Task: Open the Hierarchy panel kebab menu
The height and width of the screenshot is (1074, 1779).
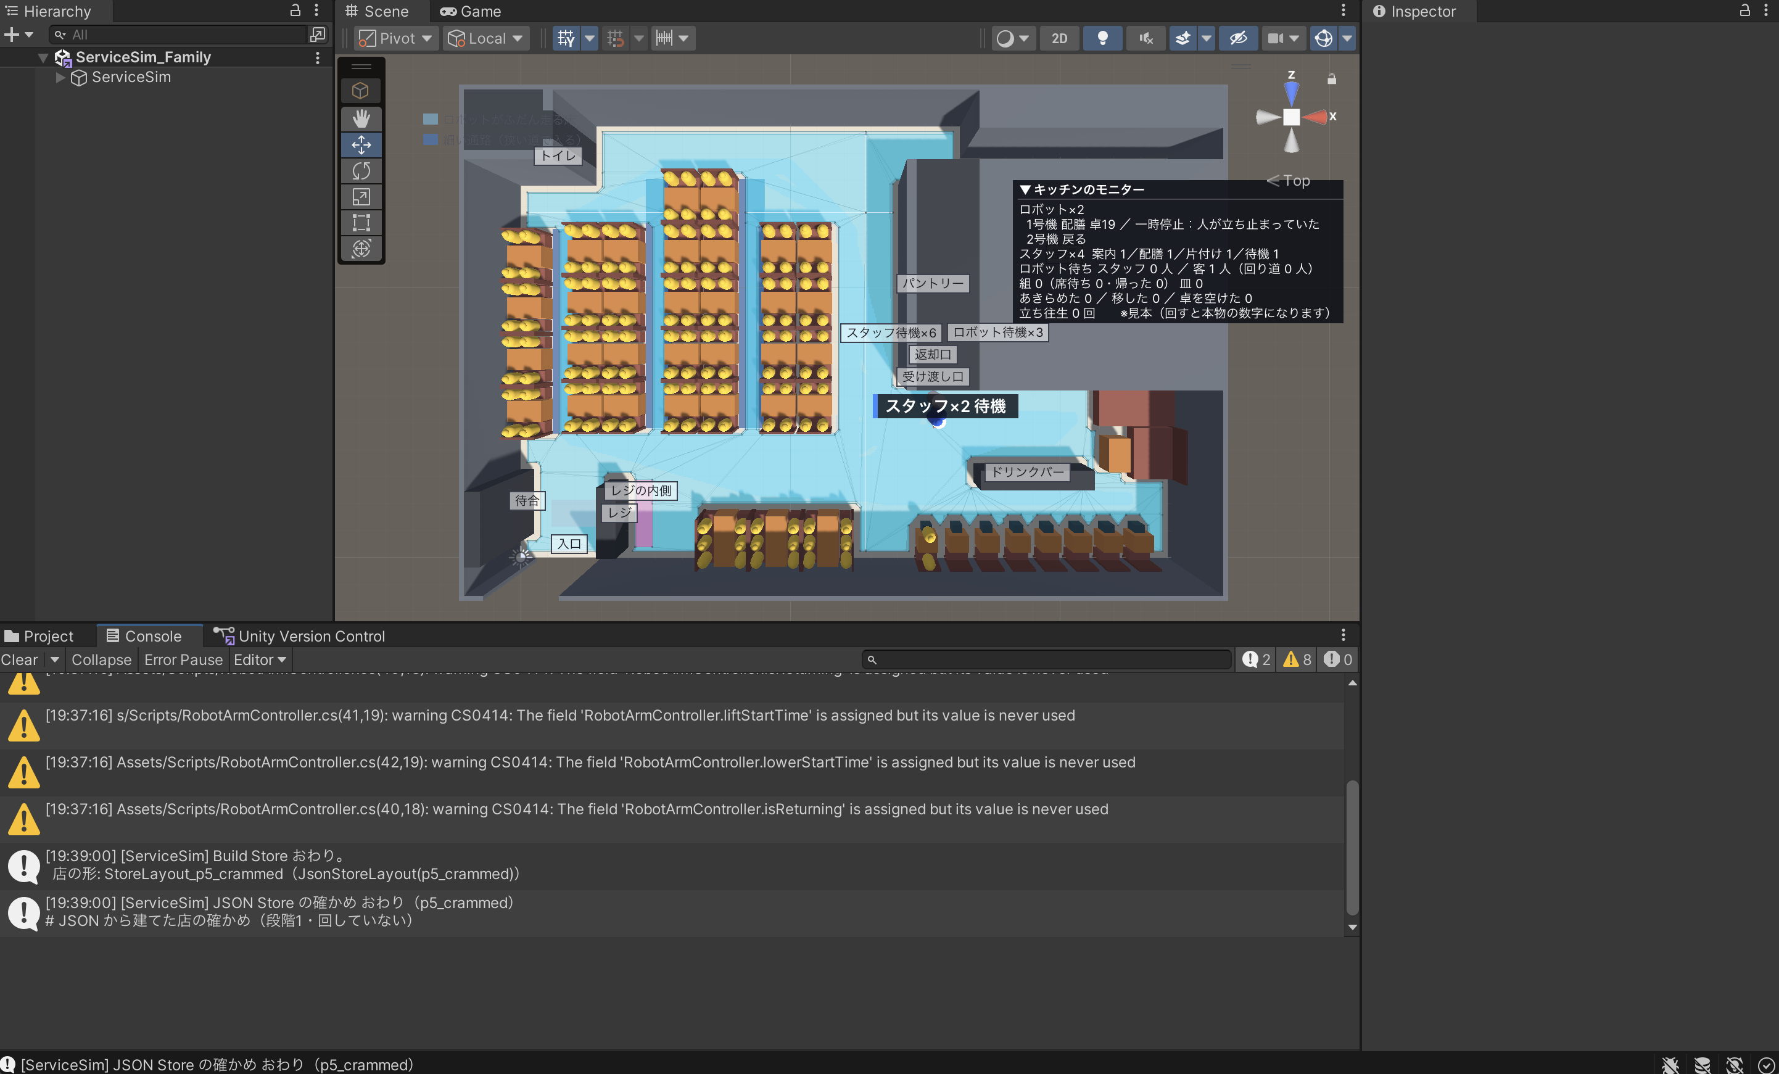Action: click(x=316, y=10)
